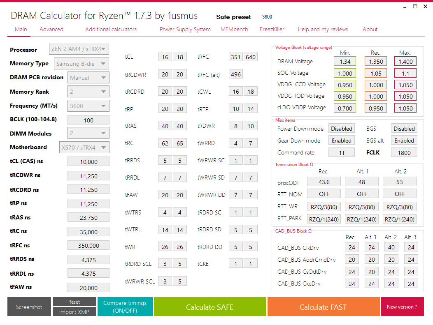Go to Power Supply System tab

tap(185, 29)
